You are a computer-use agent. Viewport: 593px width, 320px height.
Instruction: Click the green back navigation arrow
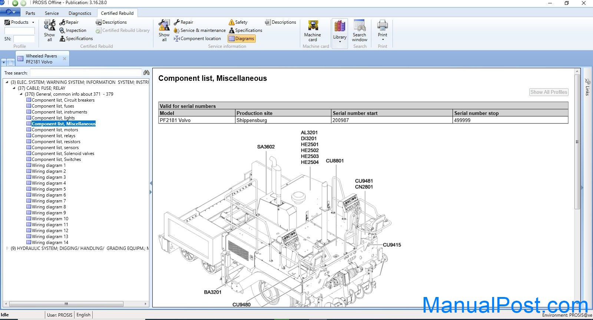pyautogui.click(x=15, y=3)
